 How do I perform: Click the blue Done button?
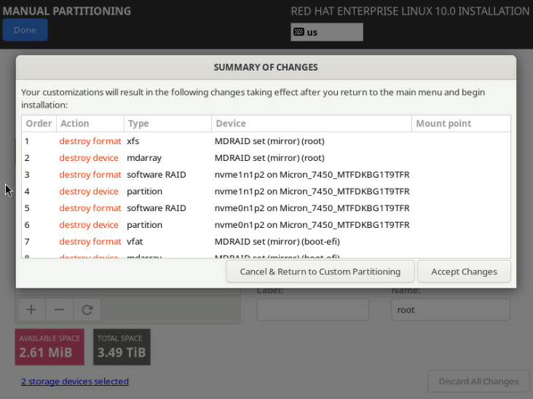click(x=25, y=30)
